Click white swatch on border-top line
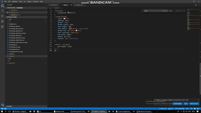Image resolution: width=201 pixels, height=113 pixels. (76, 30)
